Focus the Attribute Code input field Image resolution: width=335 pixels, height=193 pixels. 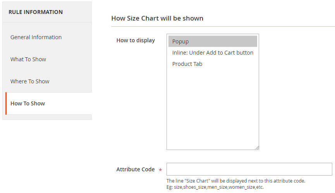(249, 169)
